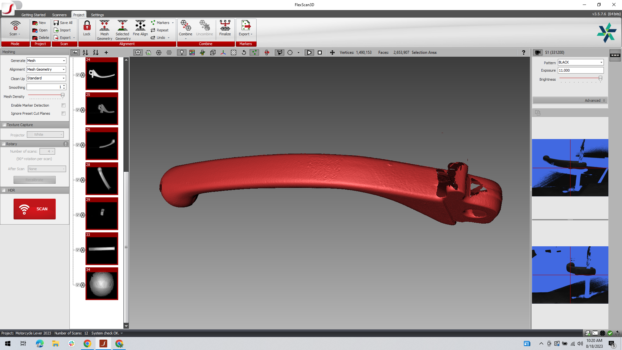Expand the Clean Up dropdown

tap(63, 78)
